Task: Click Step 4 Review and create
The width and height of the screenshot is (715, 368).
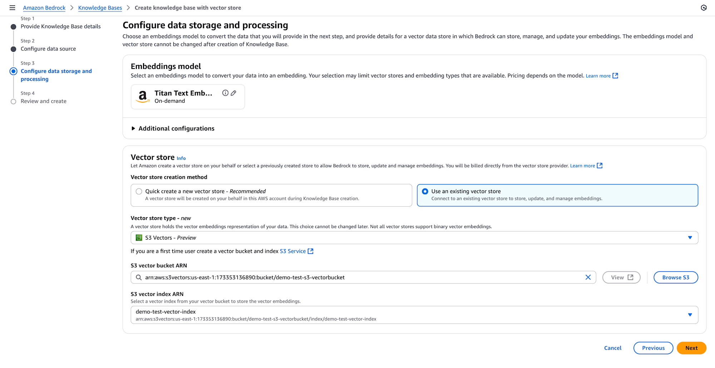Action: [44, 101]
